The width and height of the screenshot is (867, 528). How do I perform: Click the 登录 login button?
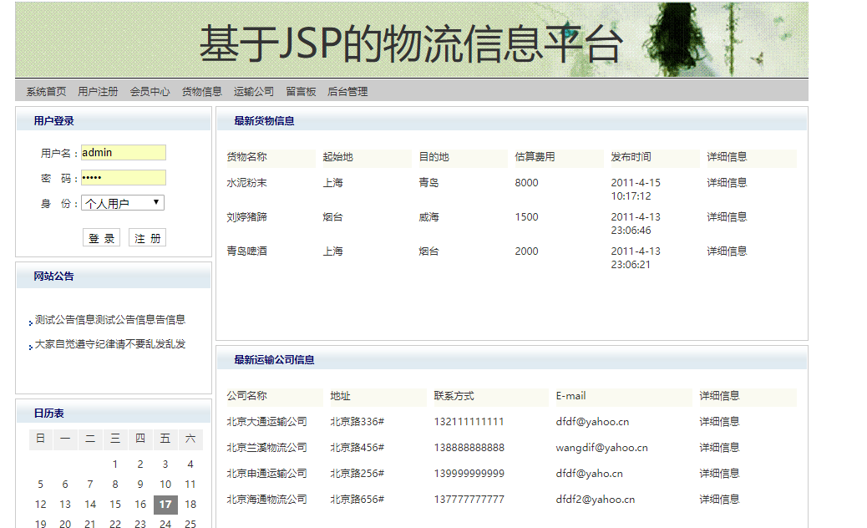pos(101,236)
